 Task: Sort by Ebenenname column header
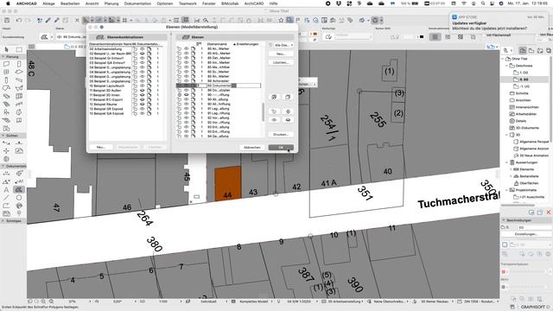tap(217, 44)
